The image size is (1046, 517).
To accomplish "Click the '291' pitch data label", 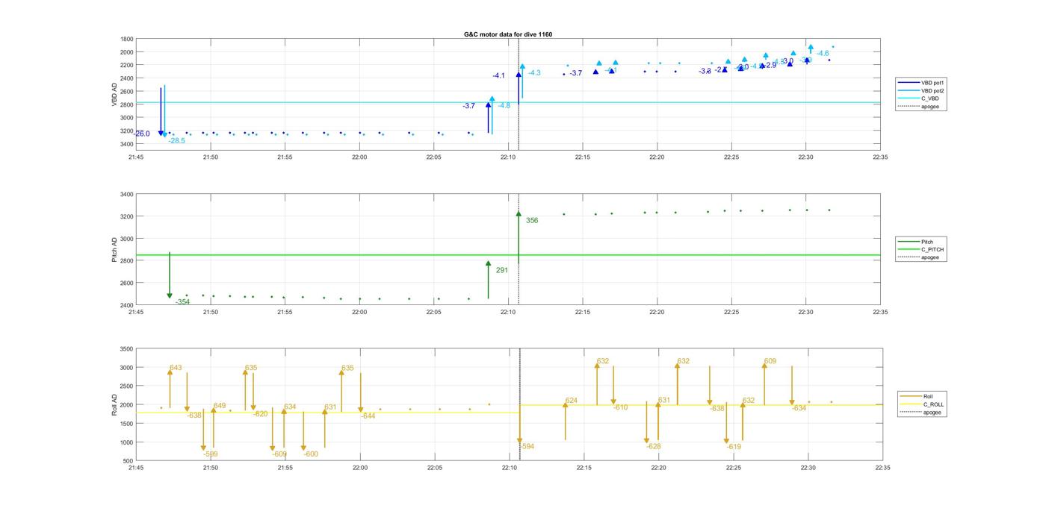I will pos(502,271).
